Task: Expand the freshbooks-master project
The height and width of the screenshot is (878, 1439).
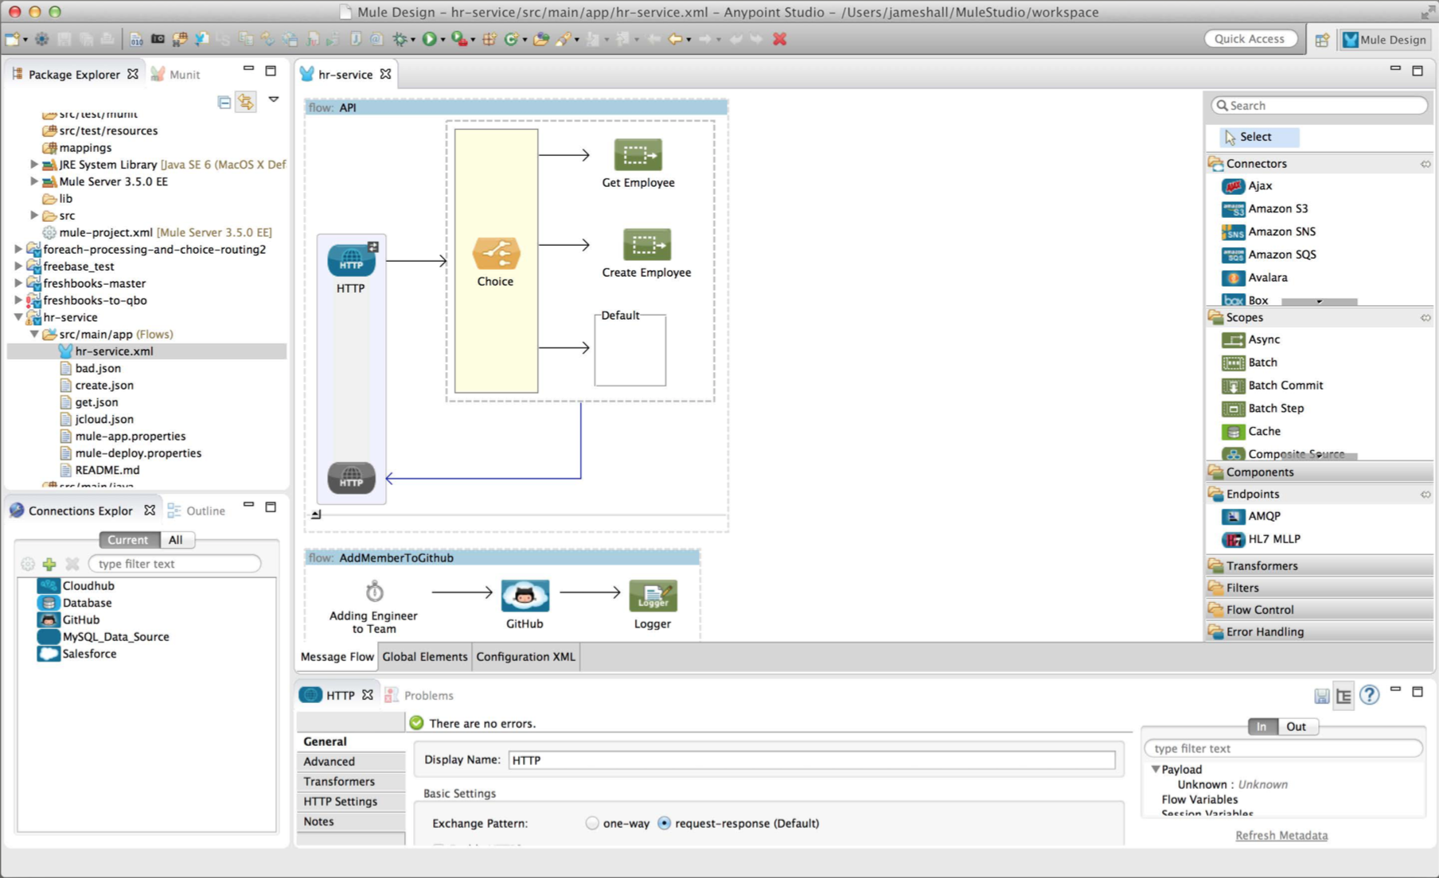Action: [x=18, y=283]
